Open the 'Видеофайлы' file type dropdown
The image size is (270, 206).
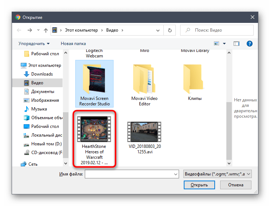click(x=218, y=174)
